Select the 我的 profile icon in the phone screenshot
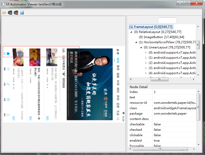Screen dimensions: 205x155 8,115
